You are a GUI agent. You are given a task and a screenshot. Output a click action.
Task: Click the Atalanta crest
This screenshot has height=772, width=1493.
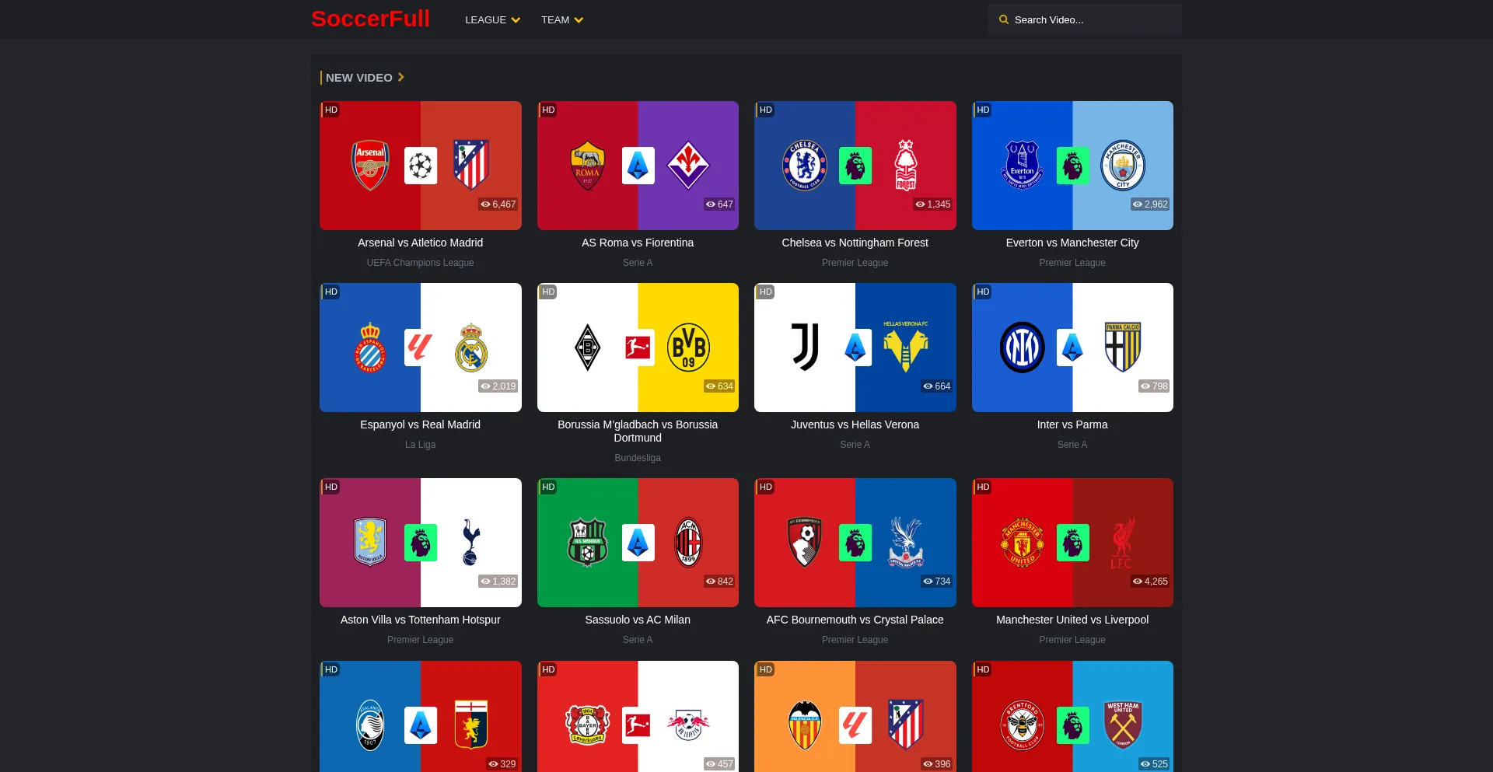pos(371,725)
